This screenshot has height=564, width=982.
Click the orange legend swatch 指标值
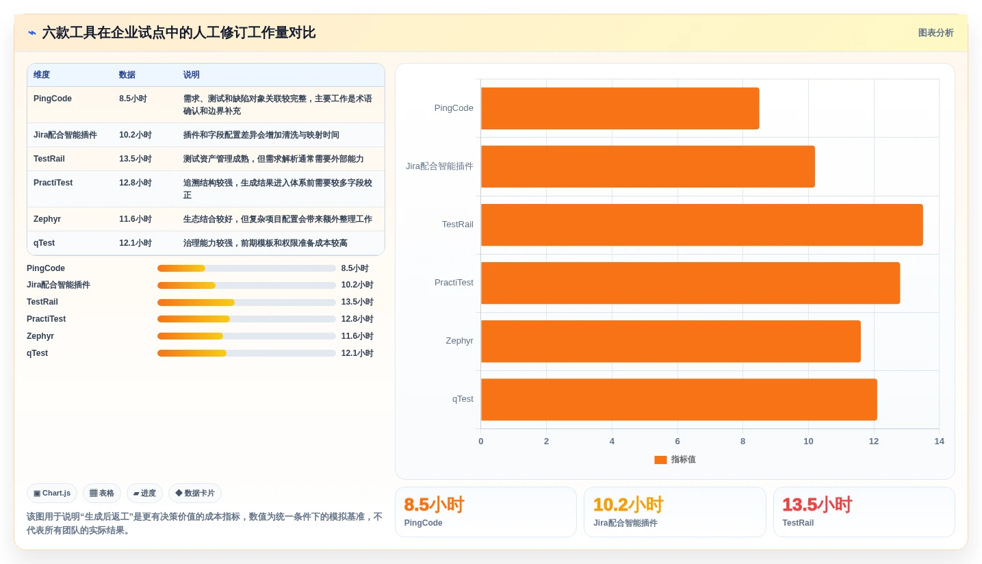[660, 460]
